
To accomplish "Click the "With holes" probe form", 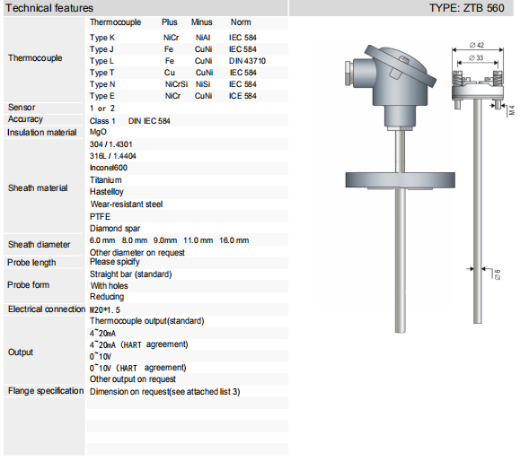I will pos(109,286).
